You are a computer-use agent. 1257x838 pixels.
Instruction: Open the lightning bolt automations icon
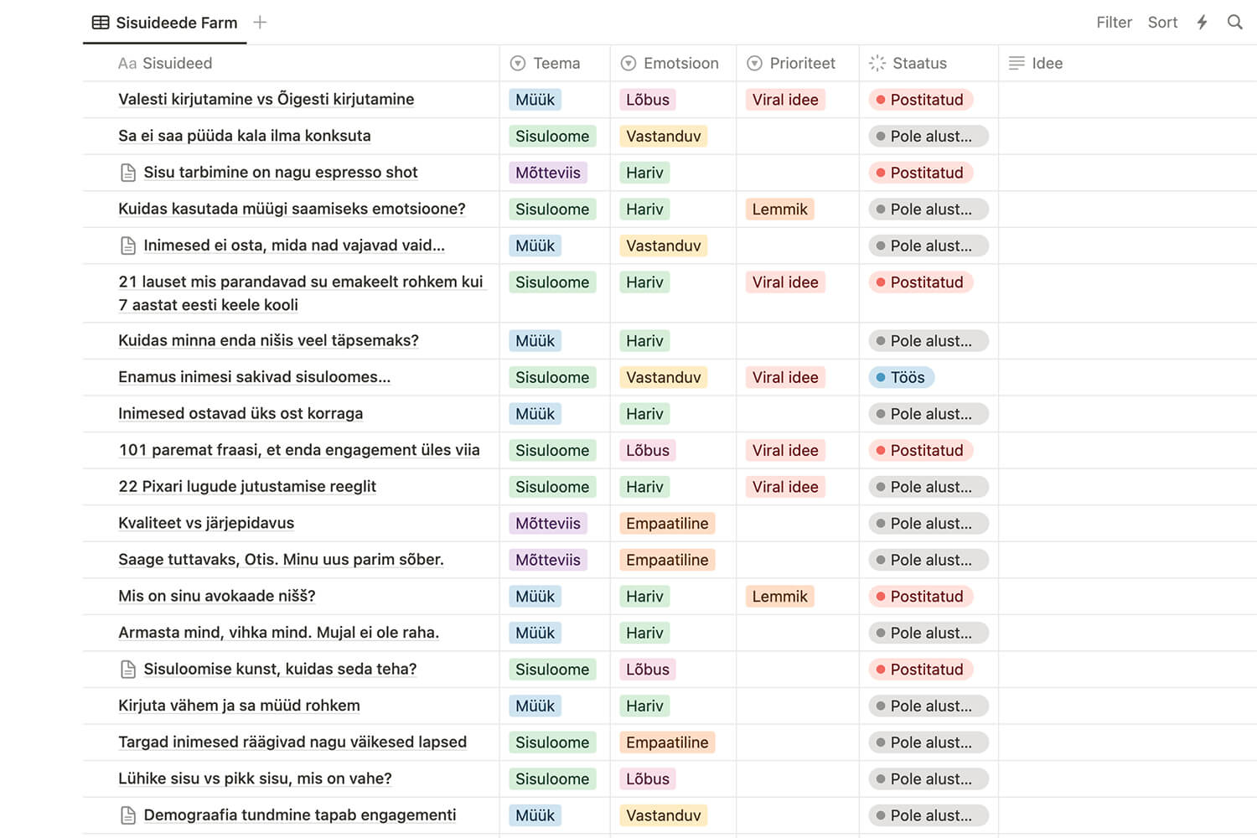[x=1202, y=23]
